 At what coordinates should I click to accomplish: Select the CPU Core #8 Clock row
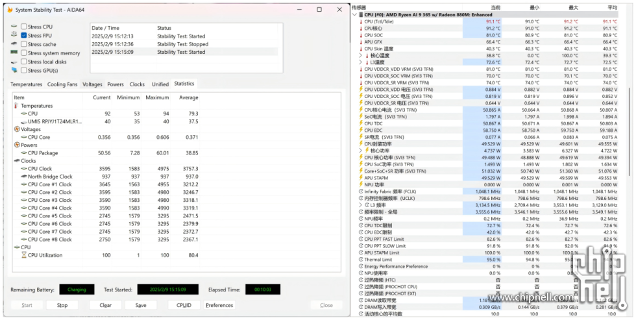point(106,240)
